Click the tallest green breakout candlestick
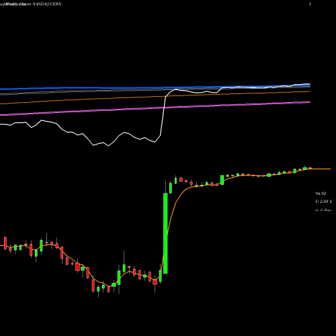 [x=165, y=233]
